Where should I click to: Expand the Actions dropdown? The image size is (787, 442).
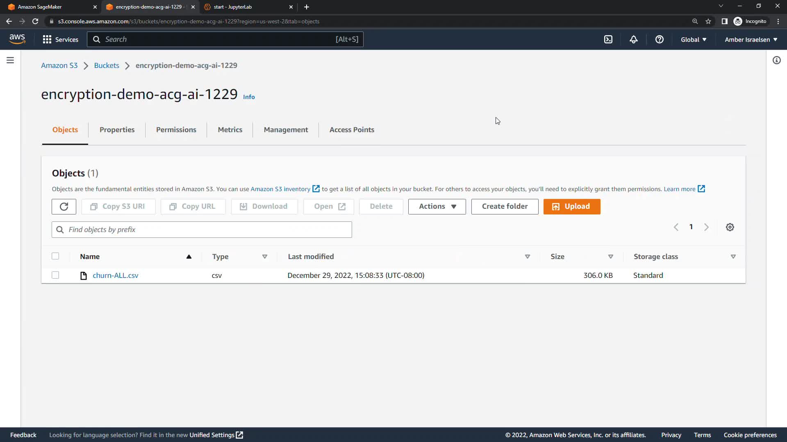pyautogui.click(x=437, y=207)
